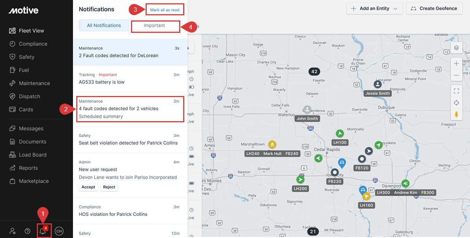Click the recenter map crosshair icon
This screenshot has width=470, height=238.
(x=456, y=103)
